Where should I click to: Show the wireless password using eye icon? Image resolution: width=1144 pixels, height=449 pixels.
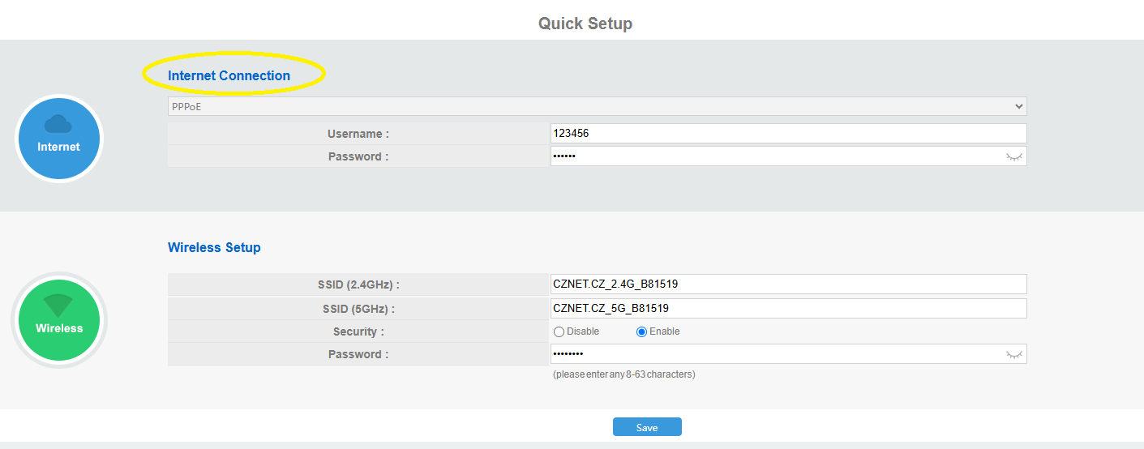1013,354
